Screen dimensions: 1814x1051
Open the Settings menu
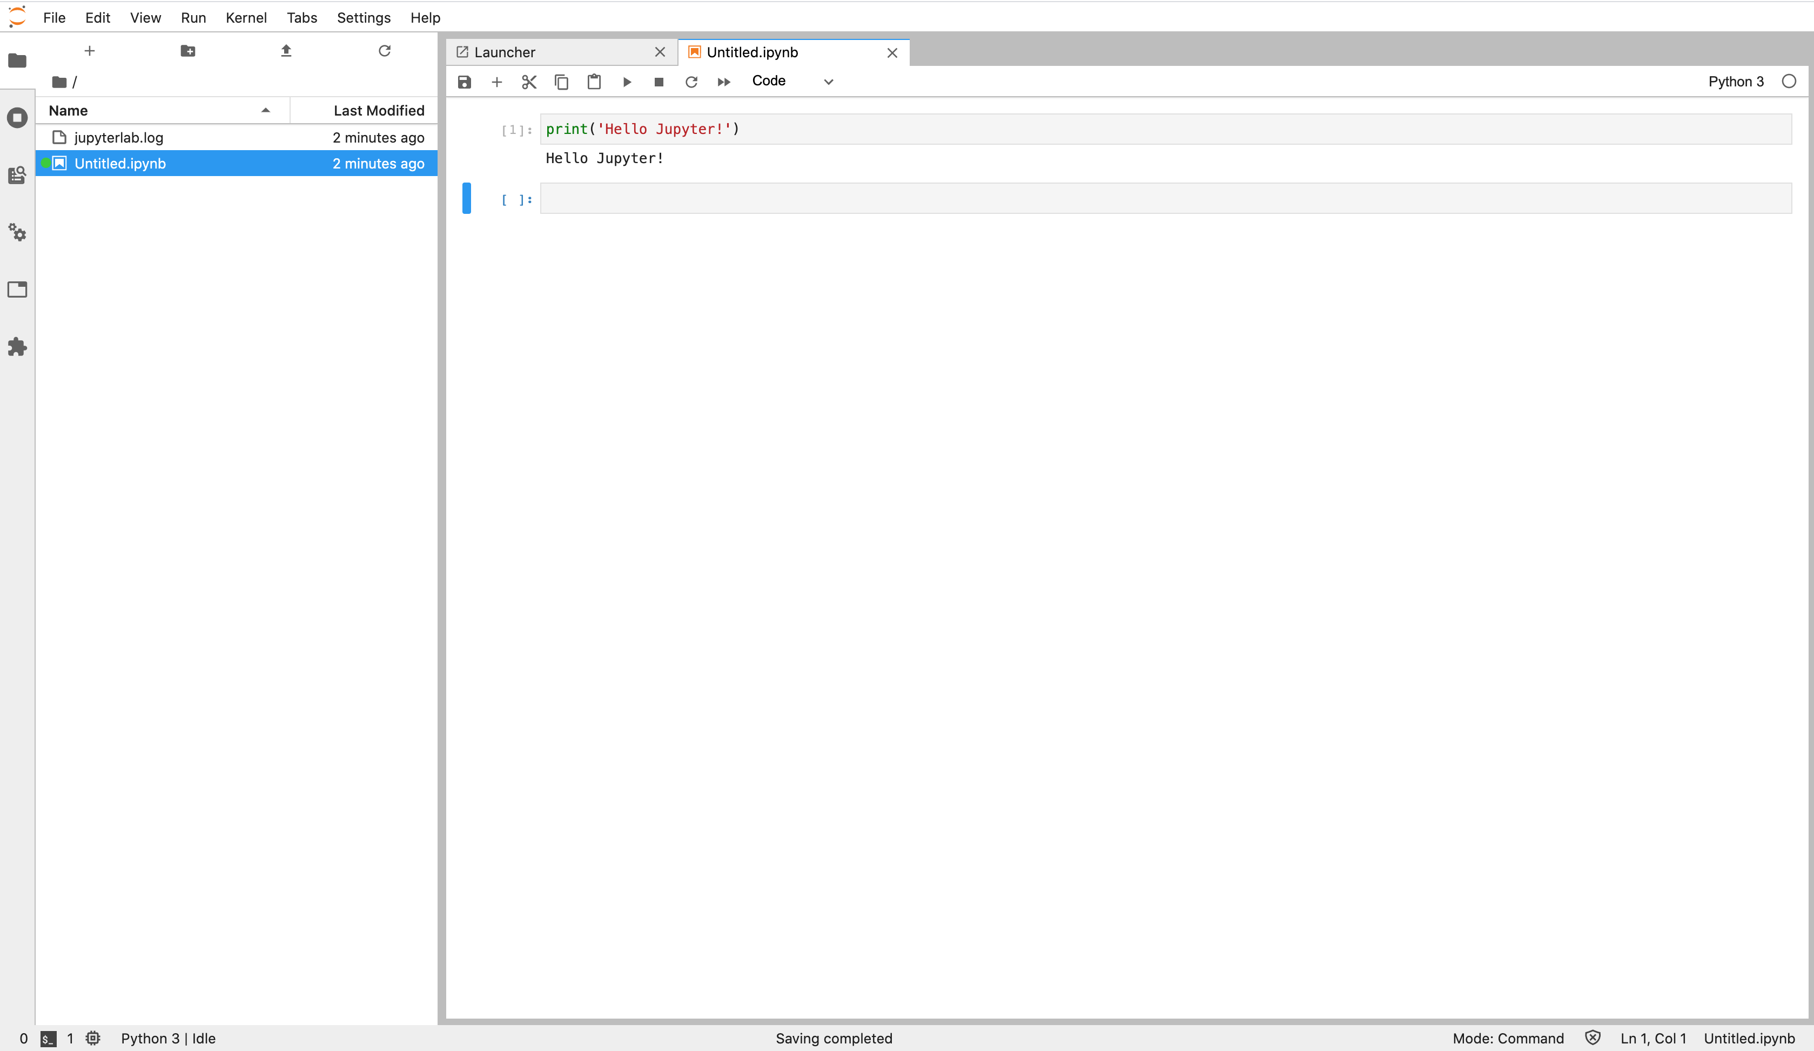[x=364, y=17]
